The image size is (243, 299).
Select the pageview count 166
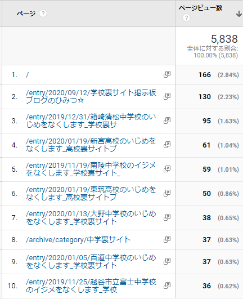(205, 75)
